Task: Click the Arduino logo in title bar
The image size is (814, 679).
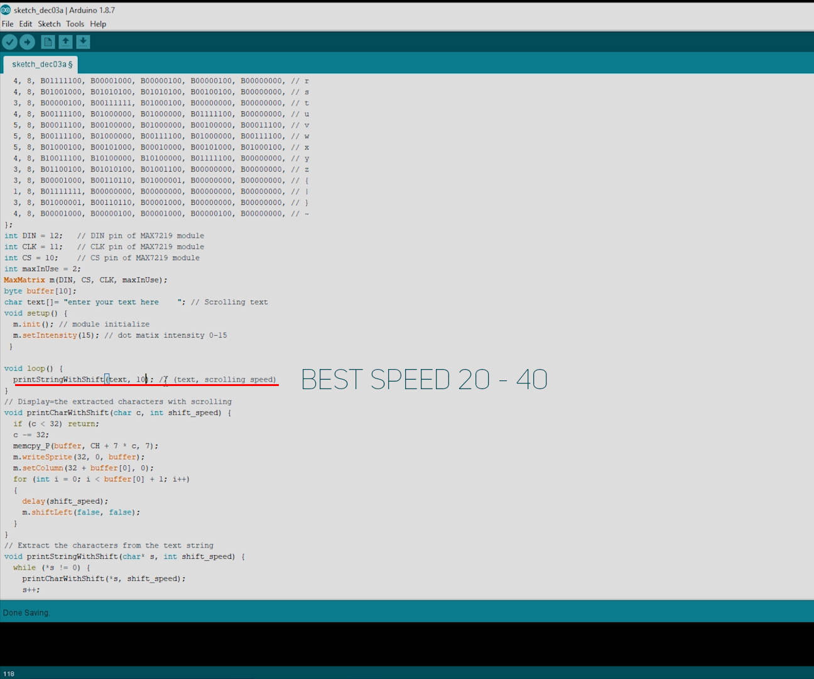Action: tap(6, 10)
